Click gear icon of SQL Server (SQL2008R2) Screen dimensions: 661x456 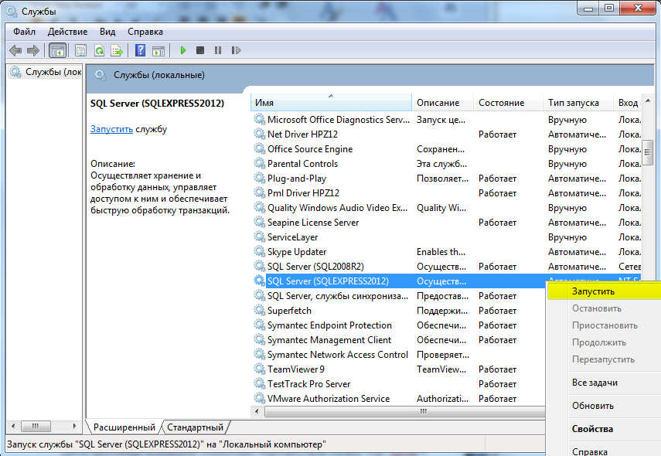click(259, 267)
